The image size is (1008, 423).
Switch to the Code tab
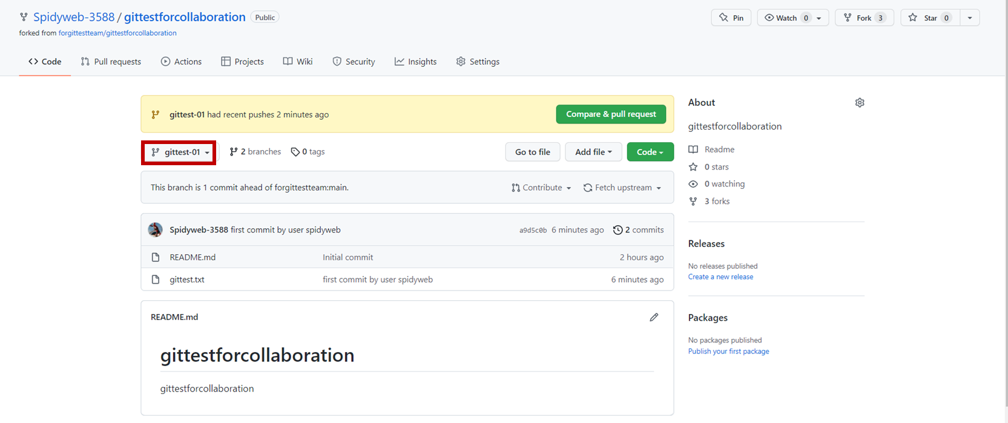coord(45,62)
